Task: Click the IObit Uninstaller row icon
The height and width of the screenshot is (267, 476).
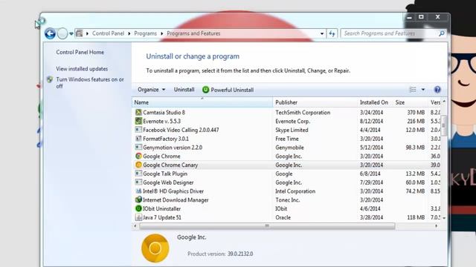Action: tap(138, 208)
